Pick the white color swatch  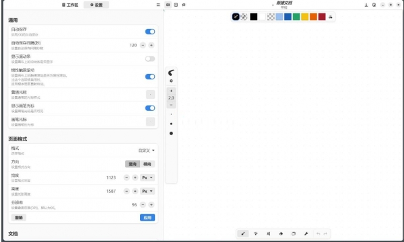tap(262, 17)
